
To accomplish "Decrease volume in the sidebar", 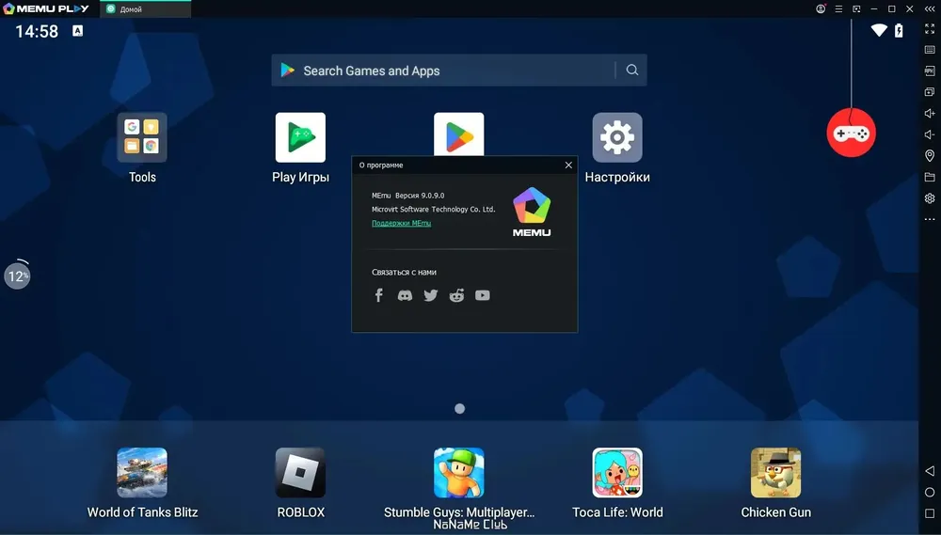I will tap(930, 134).
